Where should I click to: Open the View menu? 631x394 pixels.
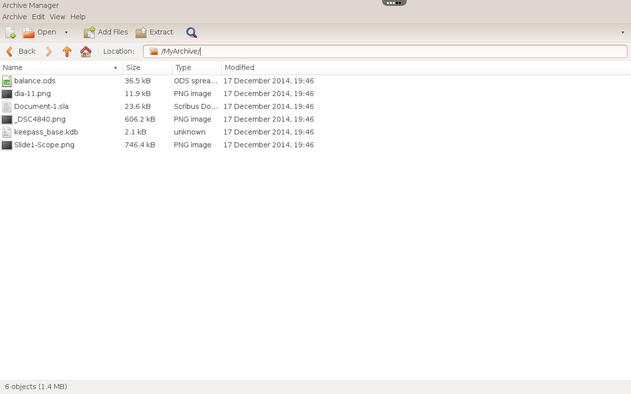57,17
